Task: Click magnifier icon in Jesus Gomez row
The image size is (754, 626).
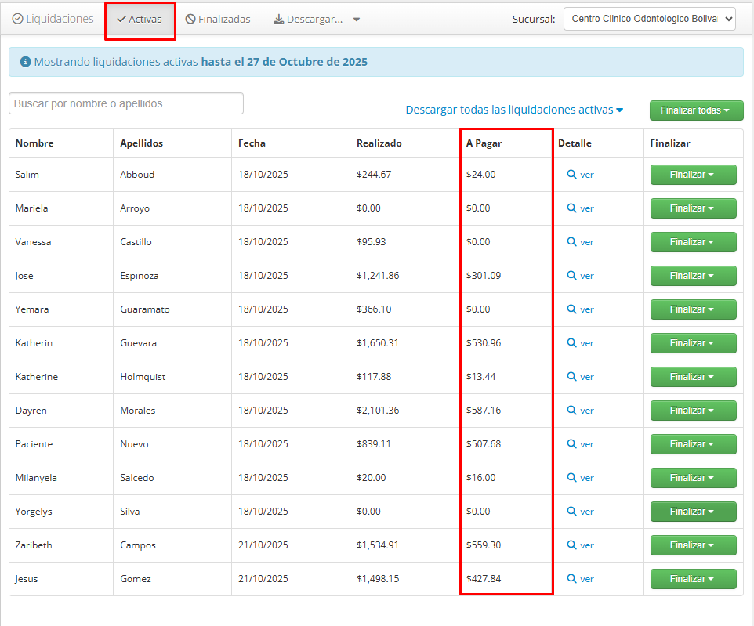Action: point(571,578)
